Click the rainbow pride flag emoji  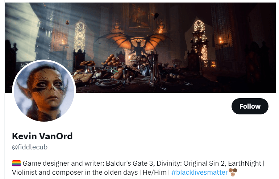click(x=16, y=163)
